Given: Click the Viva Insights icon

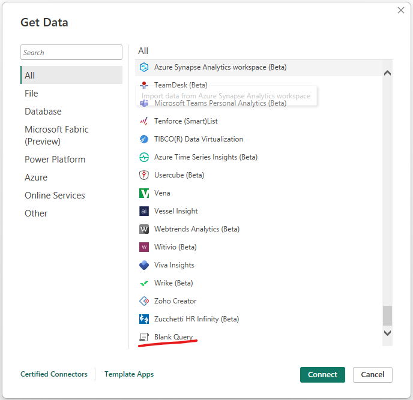Looking at the screenshot, I should 144,265.
